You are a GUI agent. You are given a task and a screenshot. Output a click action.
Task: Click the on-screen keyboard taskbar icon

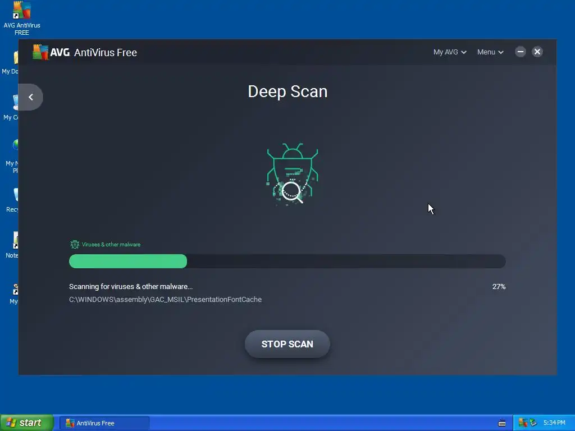[x=501, y=423]
